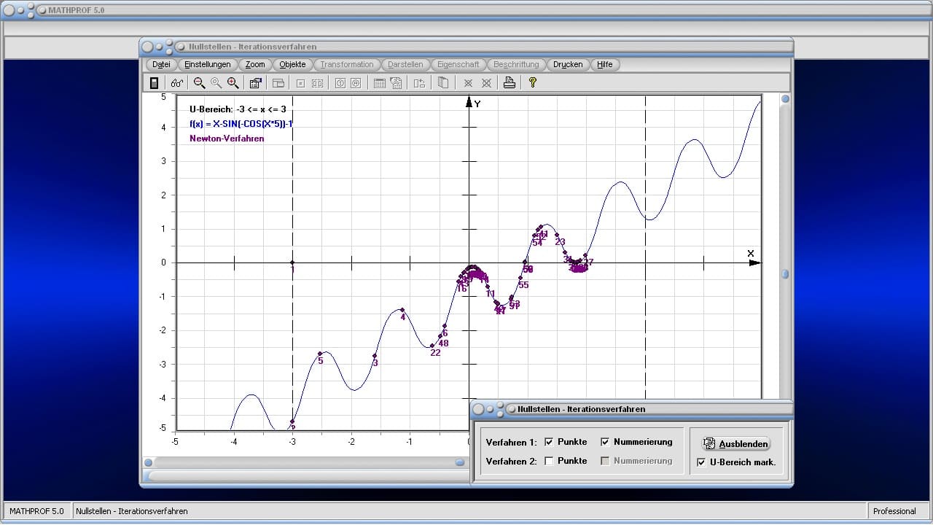
Task: Click the greyed Darstellen menu
Action: pyautogui.click(x=405, y=64)
